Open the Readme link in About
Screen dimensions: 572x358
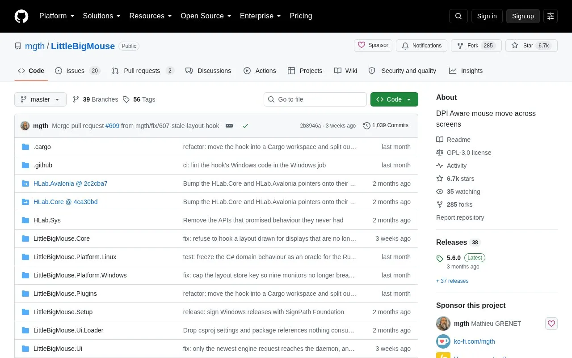453,140
